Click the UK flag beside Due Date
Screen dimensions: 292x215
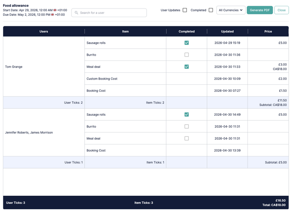(53, 15)
